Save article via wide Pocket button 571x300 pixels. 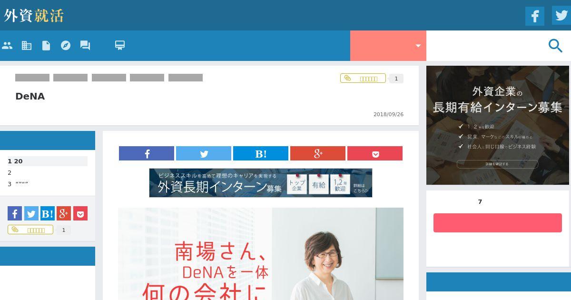click(375, 153)
